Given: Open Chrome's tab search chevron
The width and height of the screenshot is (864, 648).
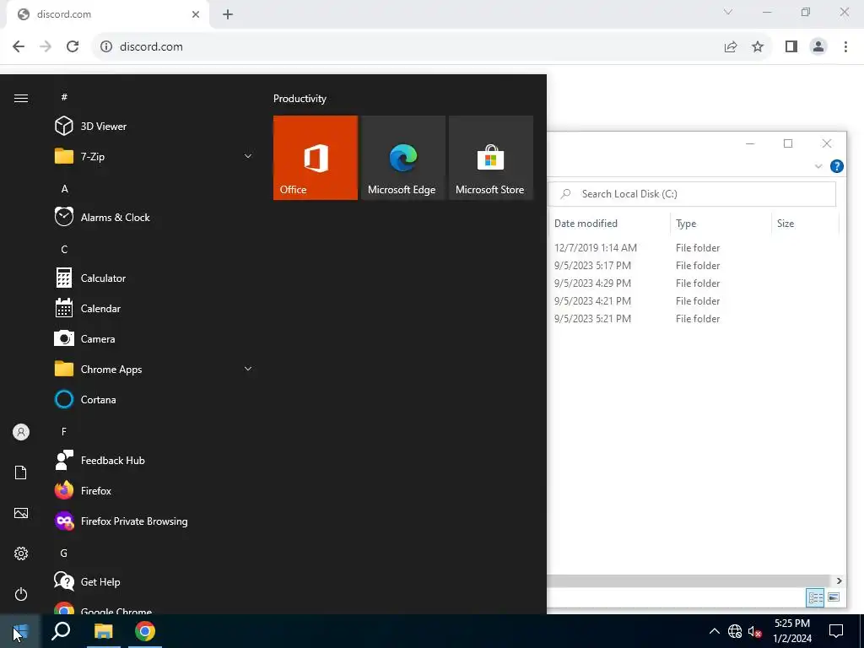Looking at the screenshot, I should (x=728, y=12).
